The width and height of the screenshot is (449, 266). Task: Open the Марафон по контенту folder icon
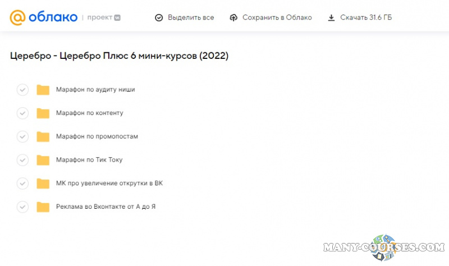43,113
